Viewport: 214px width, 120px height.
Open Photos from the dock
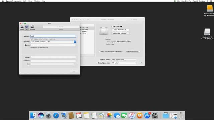tap(109, 116)
